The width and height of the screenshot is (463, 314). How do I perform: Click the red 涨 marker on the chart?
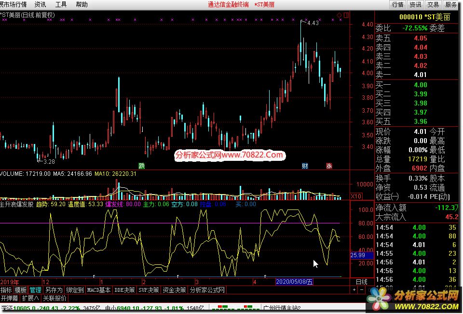[329, 166]
